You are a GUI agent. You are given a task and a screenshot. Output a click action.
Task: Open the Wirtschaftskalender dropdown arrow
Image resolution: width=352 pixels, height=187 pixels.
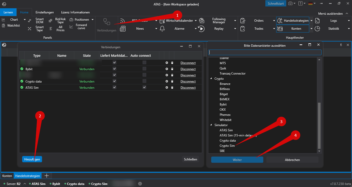tap(196, 21)
